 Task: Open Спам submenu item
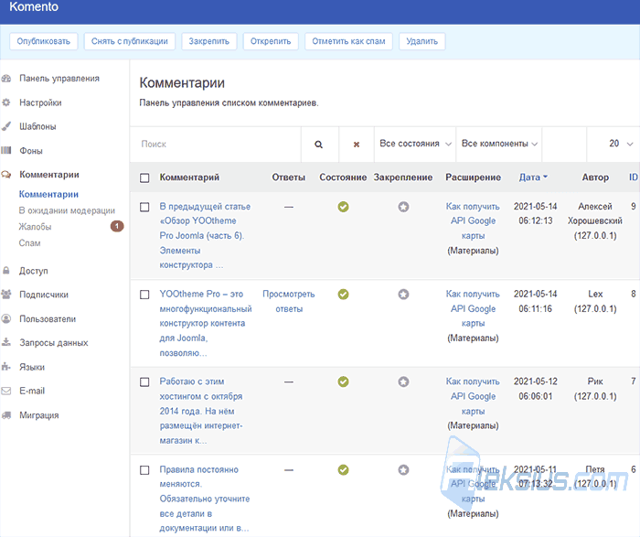click(30, 243)
